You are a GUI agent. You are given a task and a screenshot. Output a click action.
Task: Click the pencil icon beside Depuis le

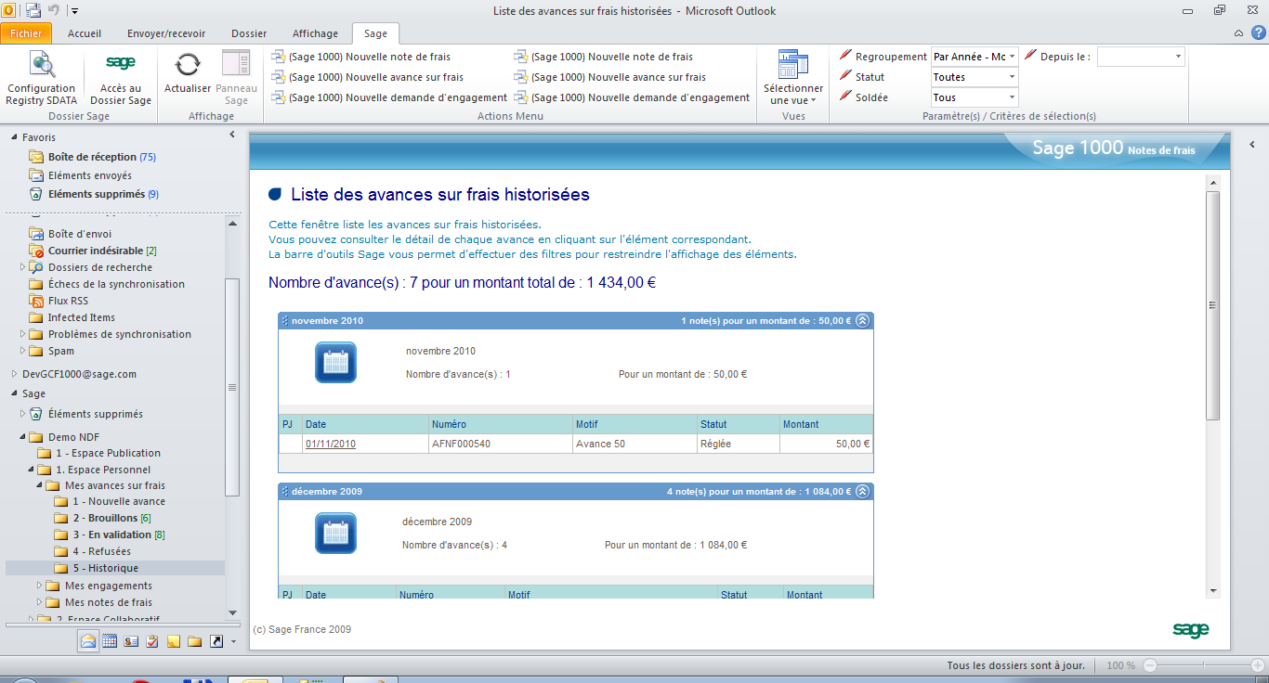[1030, 56]
